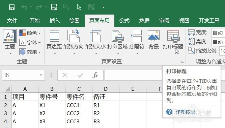
Task: Open the 颜色 theme colors dropdown
Action: pyautogui.click(x=30, y=33)
